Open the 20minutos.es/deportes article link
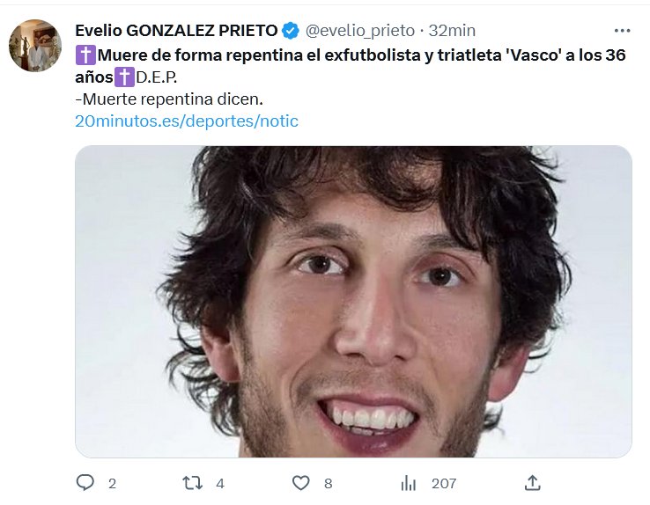The width and height of the screenshot is (650, 505). [187, 121]
